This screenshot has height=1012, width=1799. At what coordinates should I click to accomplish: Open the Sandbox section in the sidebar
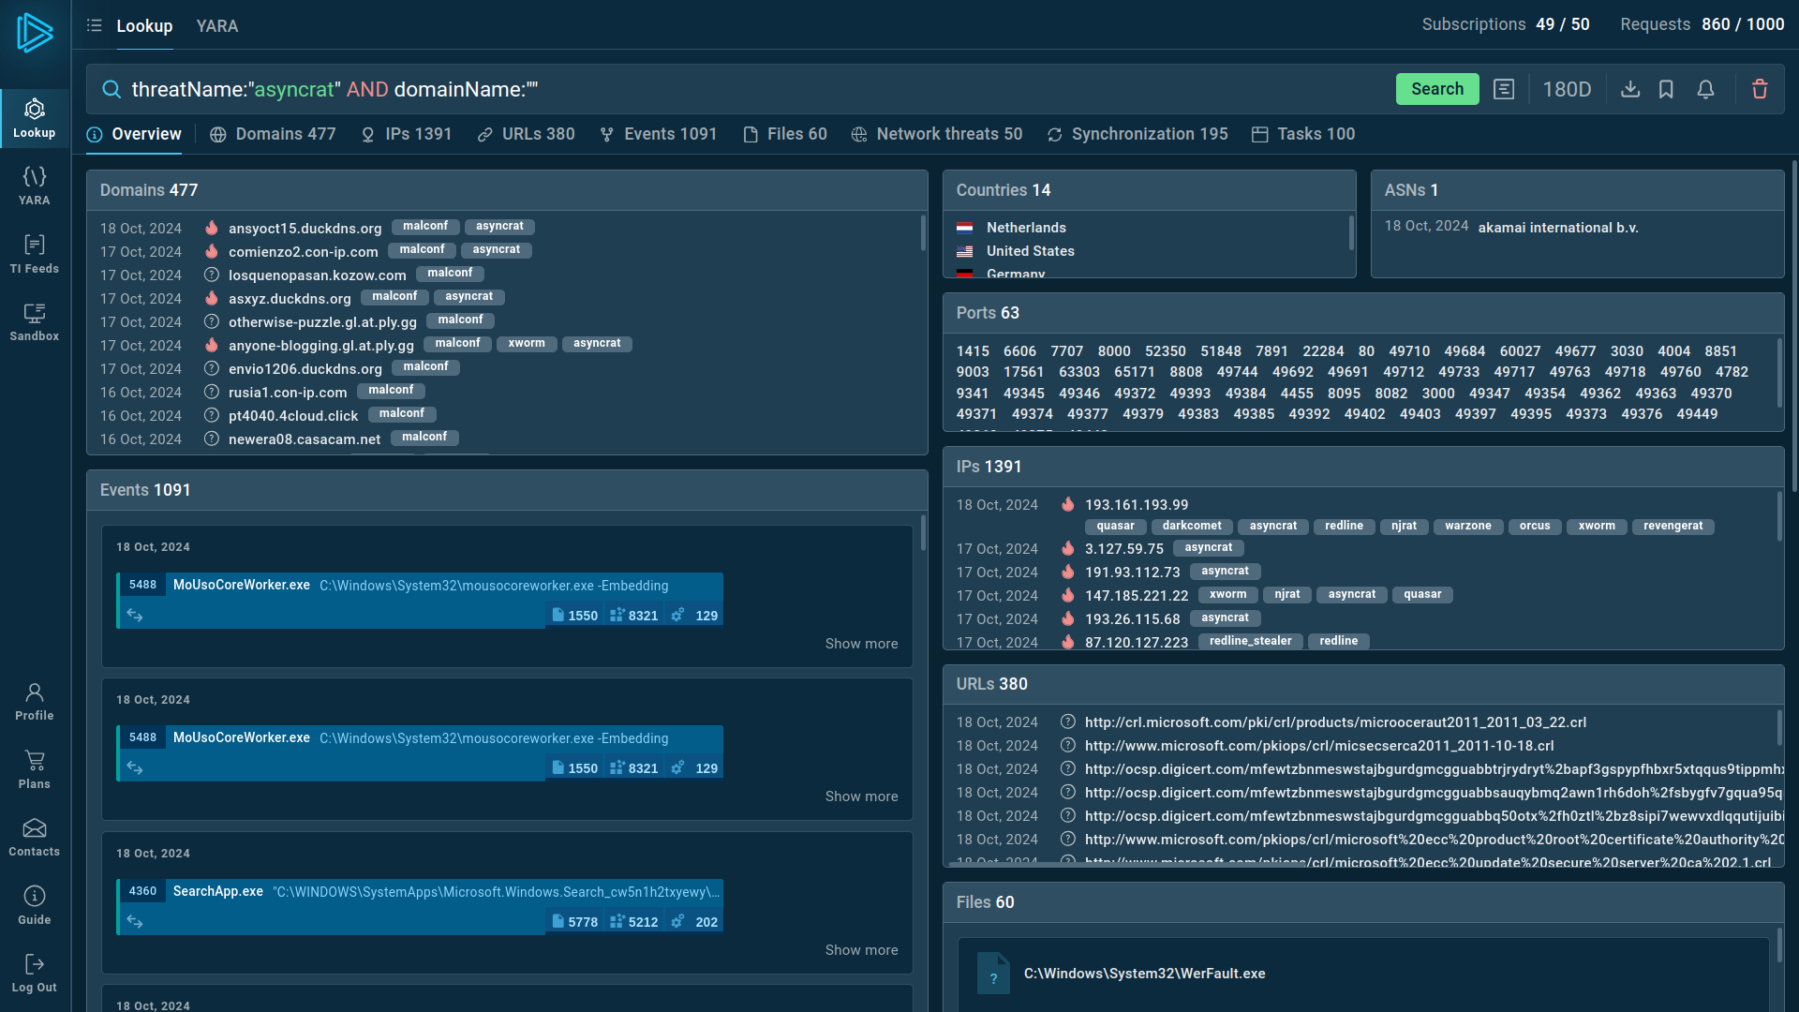click(x=35, y=322)
